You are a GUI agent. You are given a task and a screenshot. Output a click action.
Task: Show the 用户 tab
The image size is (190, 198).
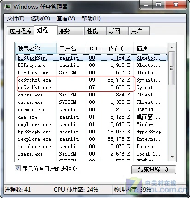coord(139,31)
